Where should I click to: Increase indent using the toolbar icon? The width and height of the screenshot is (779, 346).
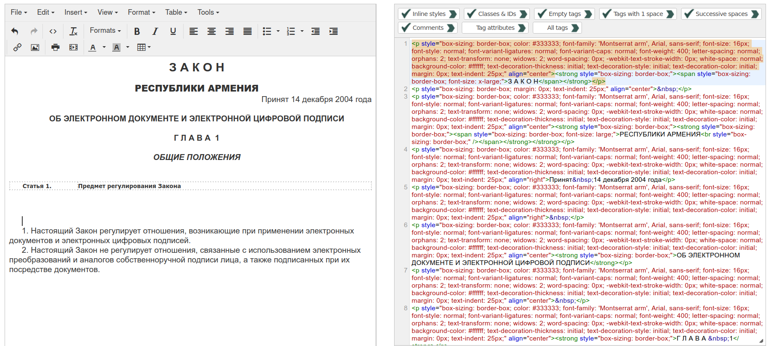[x=333, y=31]
